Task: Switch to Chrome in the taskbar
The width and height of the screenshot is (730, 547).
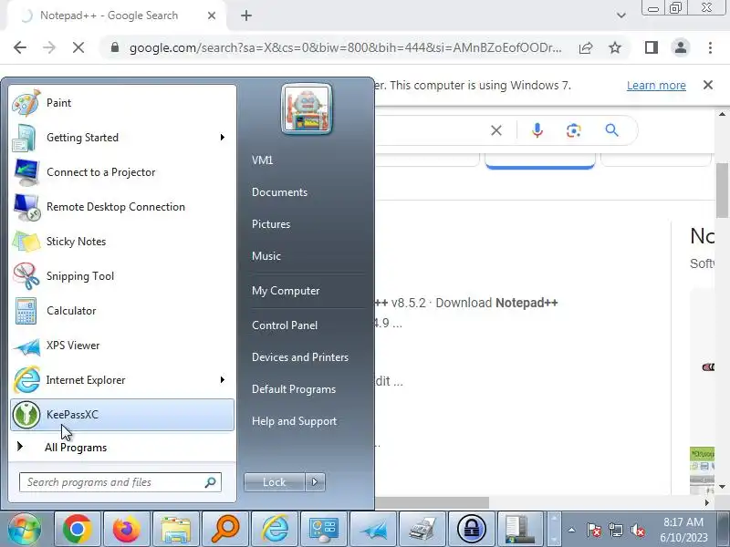Action: pos(78,530)
